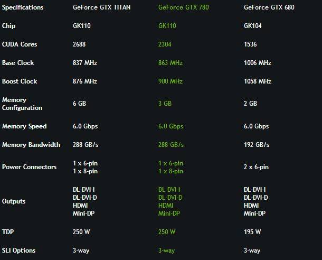Image resolution: width=322 pixels, height=260 pixels.
Task: Select the Memory Configuration label
Action: [22, 104]
